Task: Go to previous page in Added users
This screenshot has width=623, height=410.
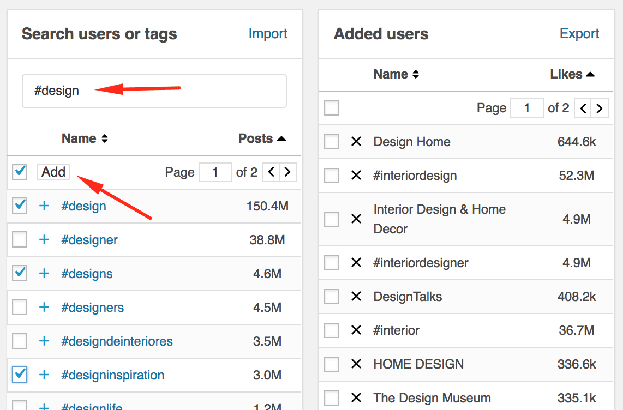Action: [583, 108]
